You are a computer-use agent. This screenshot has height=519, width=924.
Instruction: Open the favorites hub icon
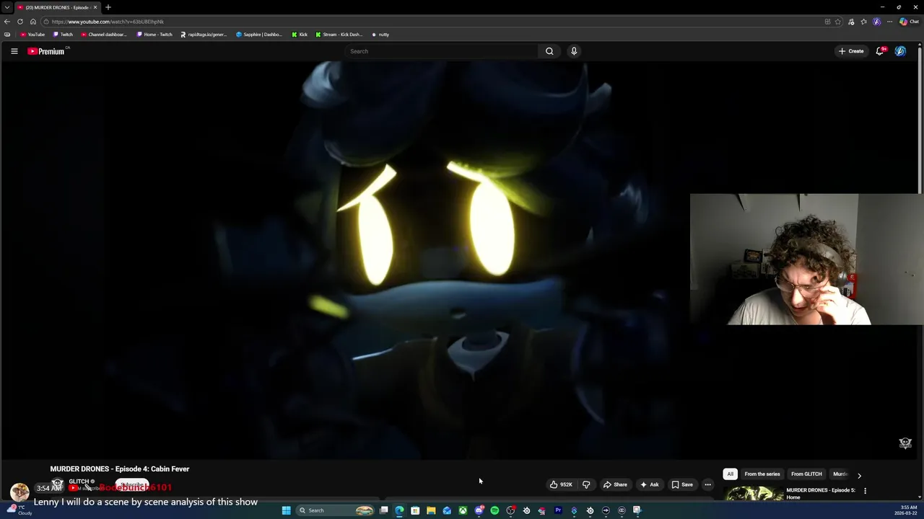pos(864,22)
